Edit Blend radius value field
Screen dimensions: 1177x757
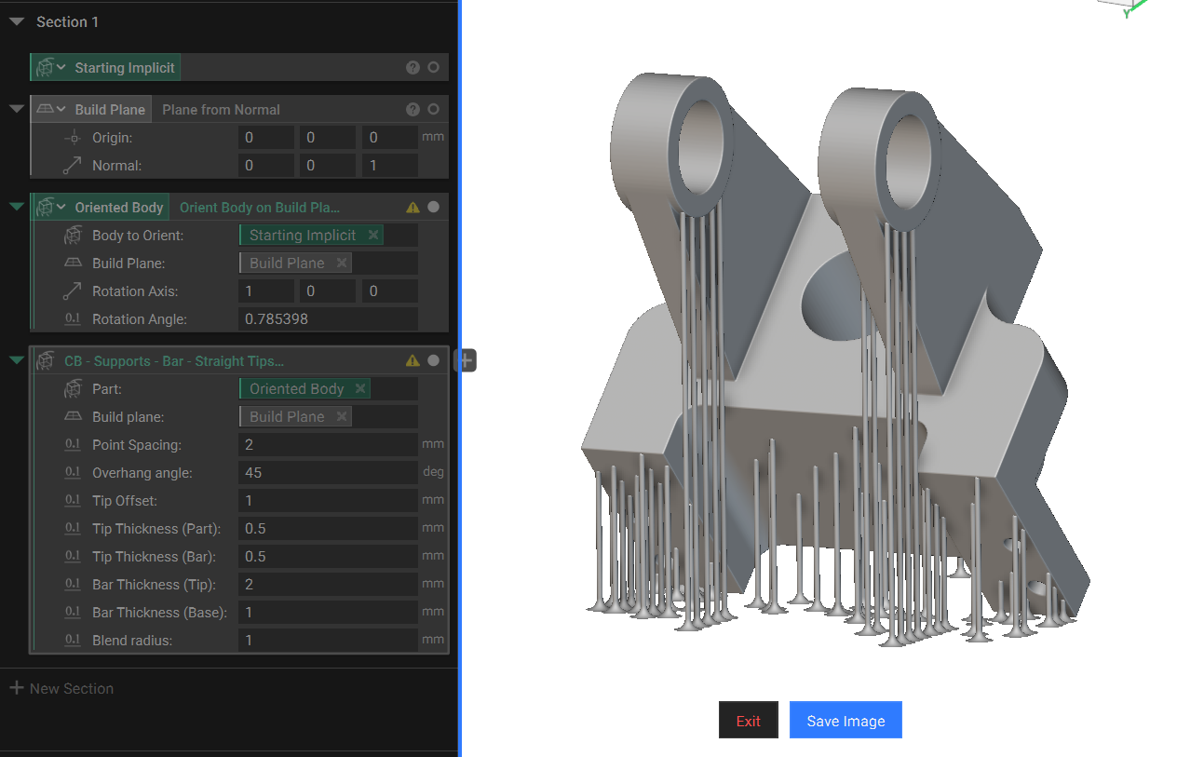(x=328, y=641)
